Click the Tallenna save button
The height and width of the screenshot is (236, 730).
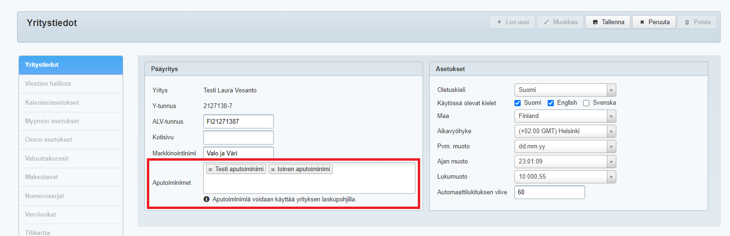[x=608, y=22]
